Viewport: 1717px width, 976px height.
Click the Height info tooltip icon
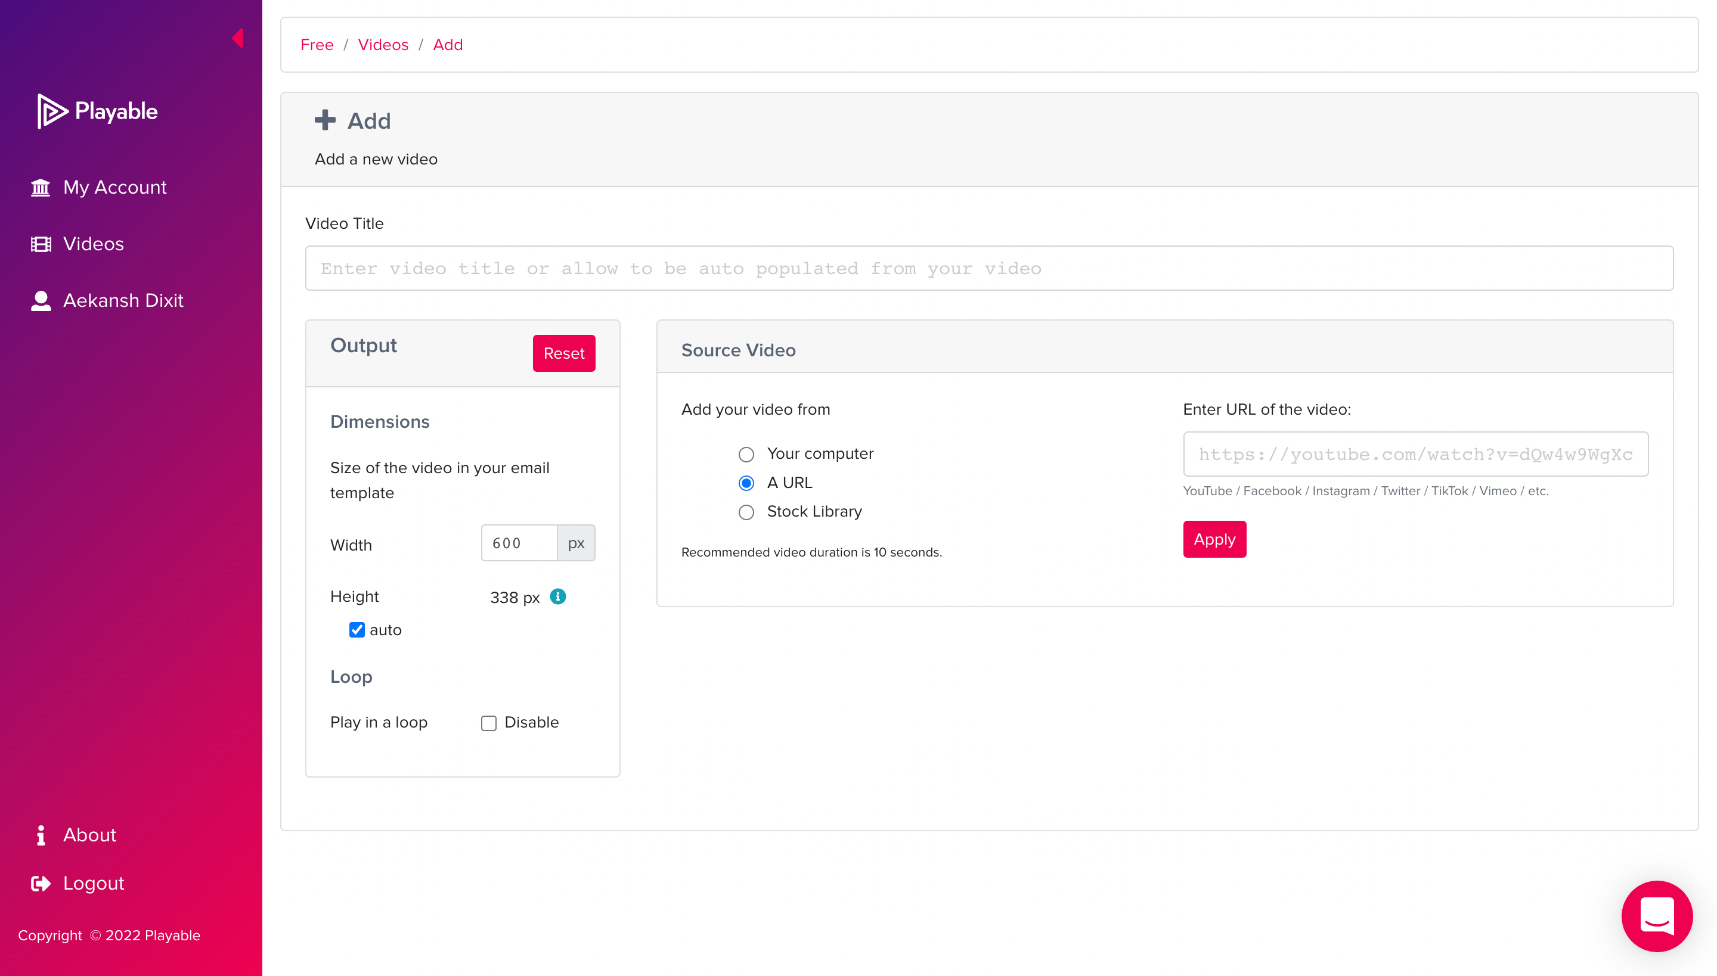tap(558, 596)
